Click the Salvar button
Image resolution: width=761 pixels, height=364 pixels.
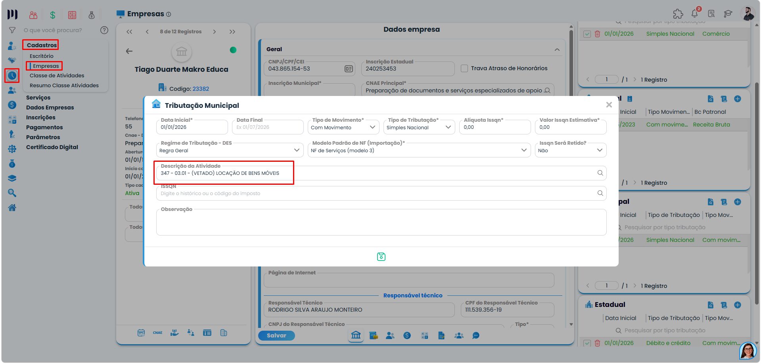click(276, 335)
